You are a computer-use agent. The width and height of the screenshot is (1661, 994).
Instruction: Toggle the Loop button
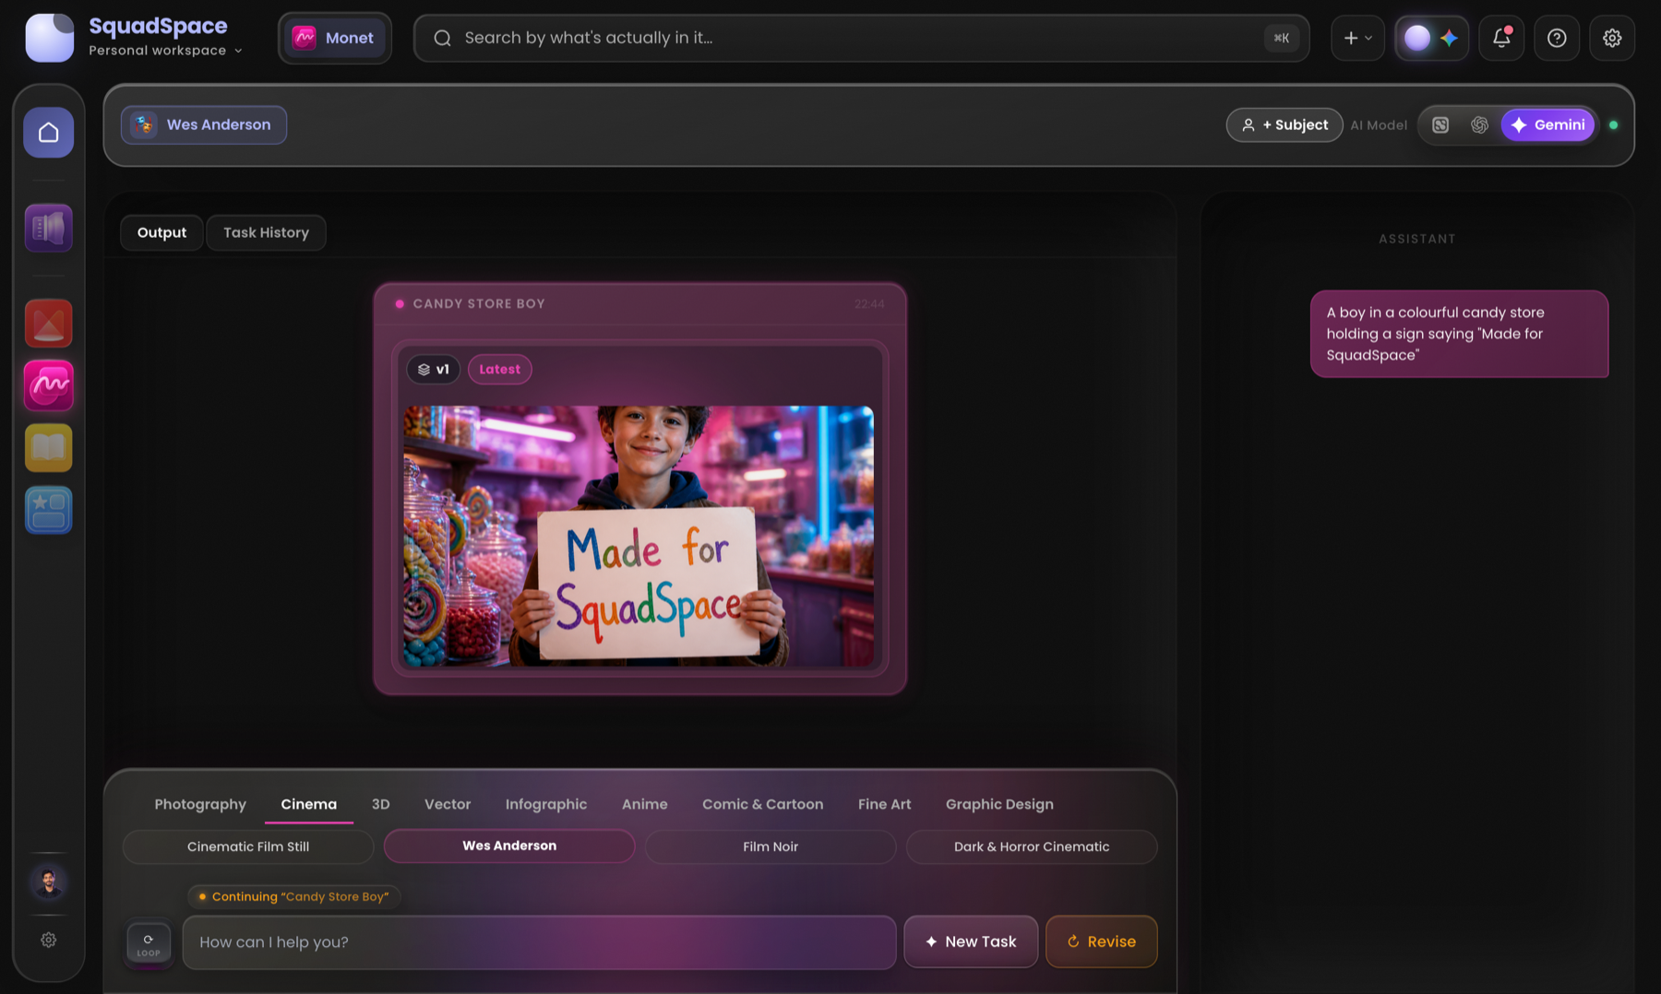149,943
